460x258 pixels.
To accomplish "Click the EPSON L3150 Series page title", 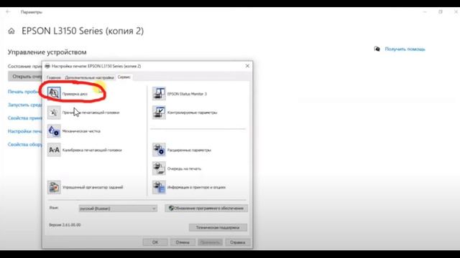I will pyautogui.click(x=83, y=31).
